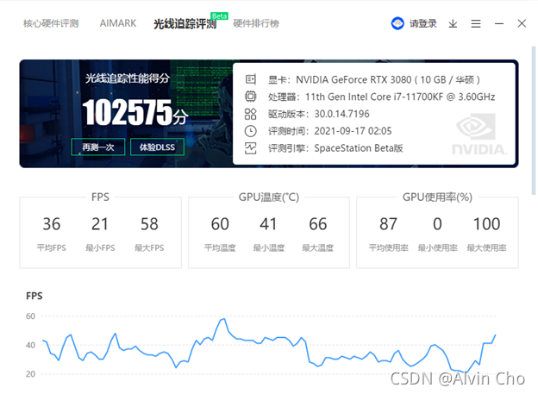
Task: Click the download arrow icon
Action: [453, 23]
